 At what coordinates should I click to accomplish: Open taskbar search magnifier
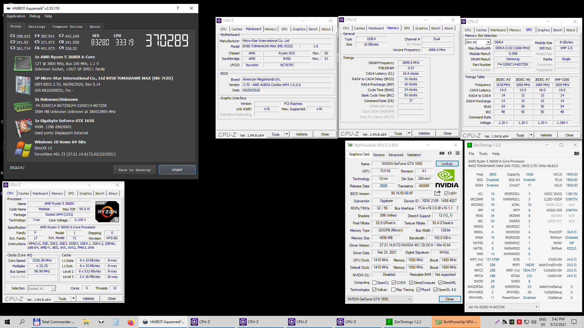pyautogui.click(x=22, y=322)
